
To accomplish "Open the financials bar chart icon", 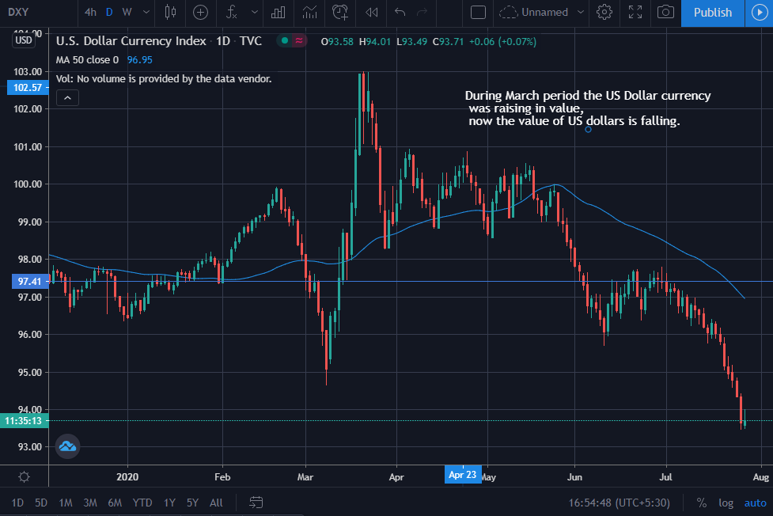I will pos(278,13).
